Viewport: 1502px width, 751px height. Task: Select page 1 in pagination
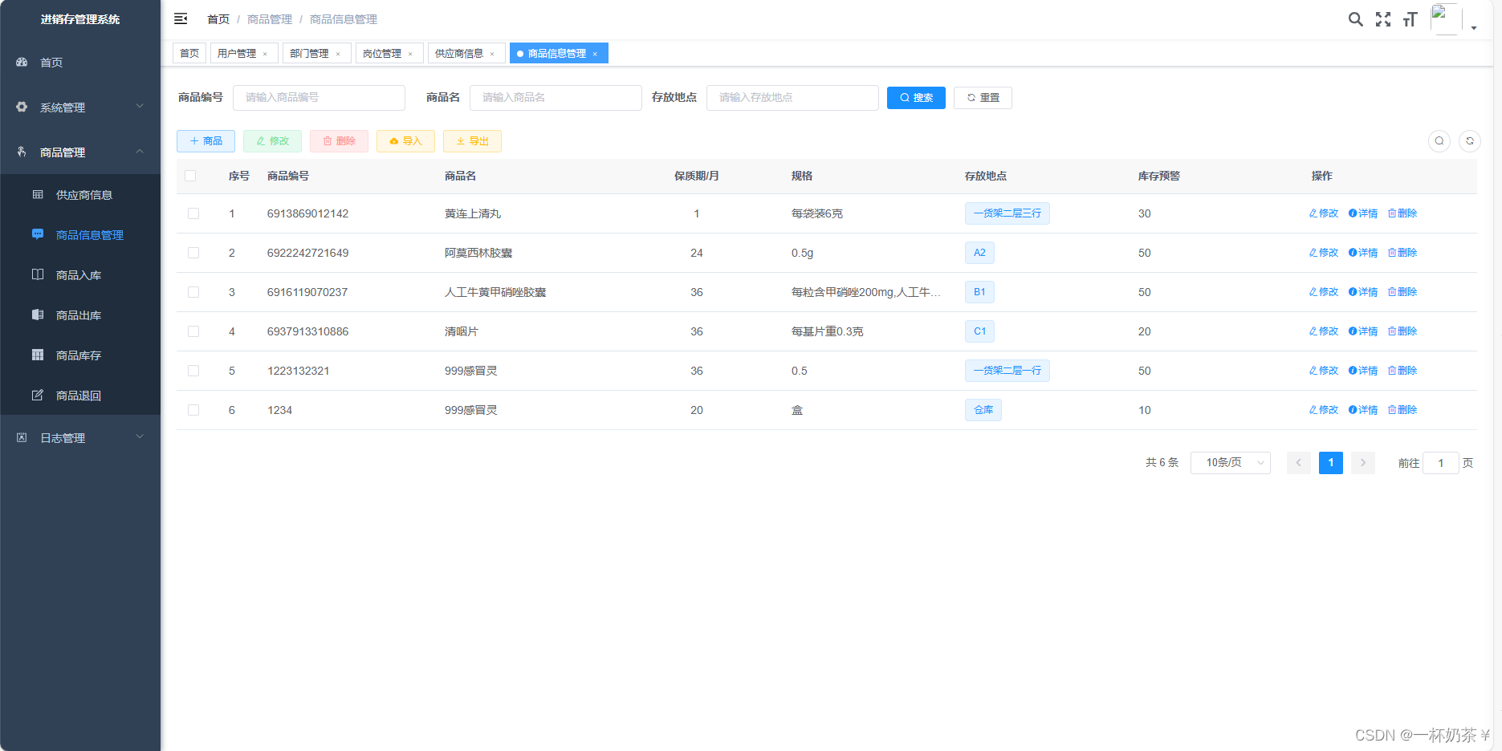click(1331, 463)
